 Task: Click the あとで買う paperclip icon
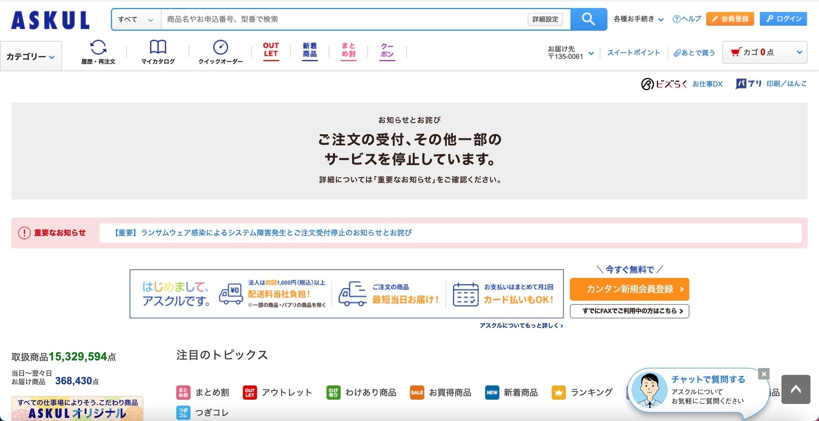pos(678,52)
